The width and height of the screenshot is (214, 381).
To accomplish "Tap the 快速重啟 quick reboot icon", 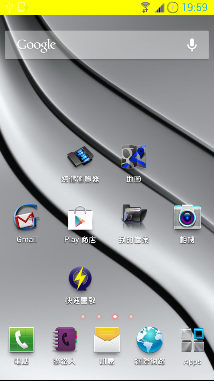I will click(x=80, y=278).
